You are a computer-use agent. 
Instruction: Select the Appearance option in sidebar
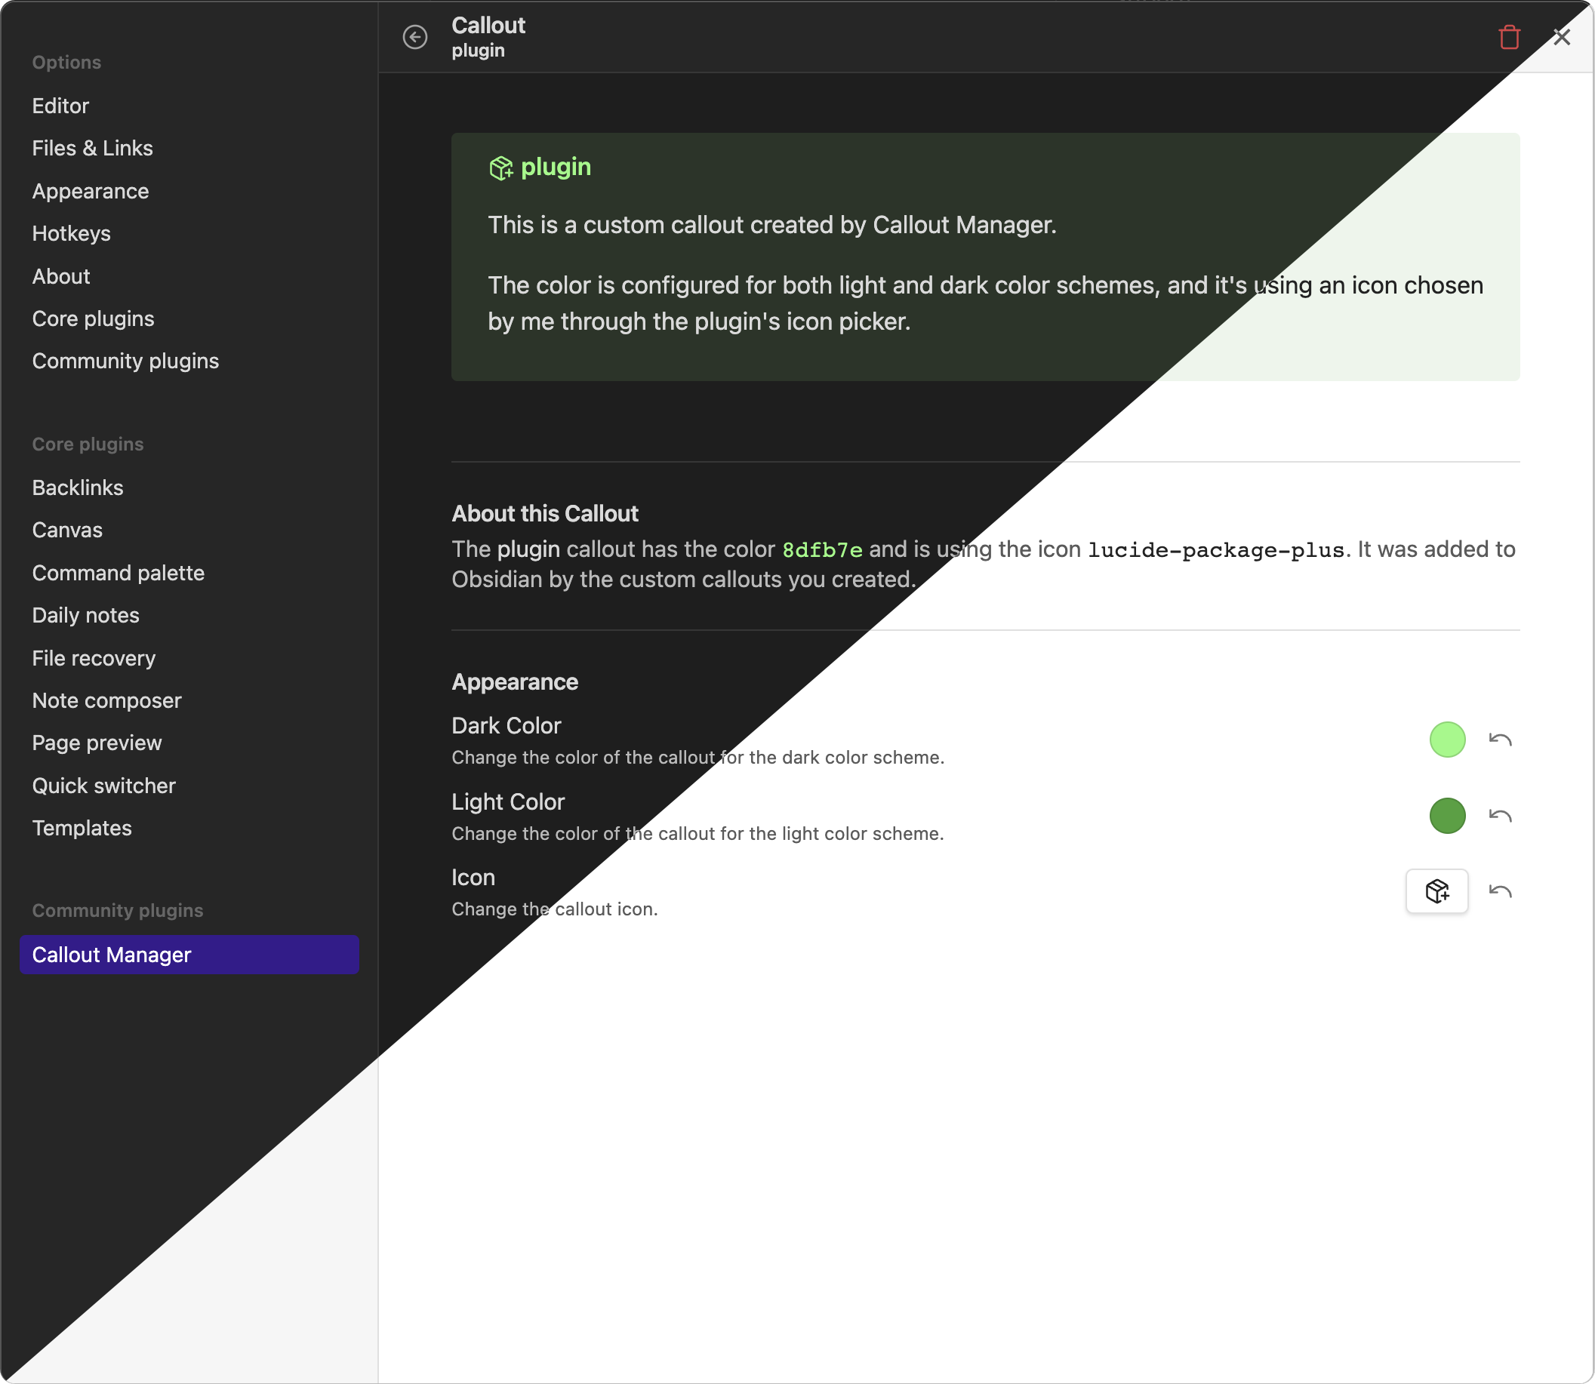[91, 191]
